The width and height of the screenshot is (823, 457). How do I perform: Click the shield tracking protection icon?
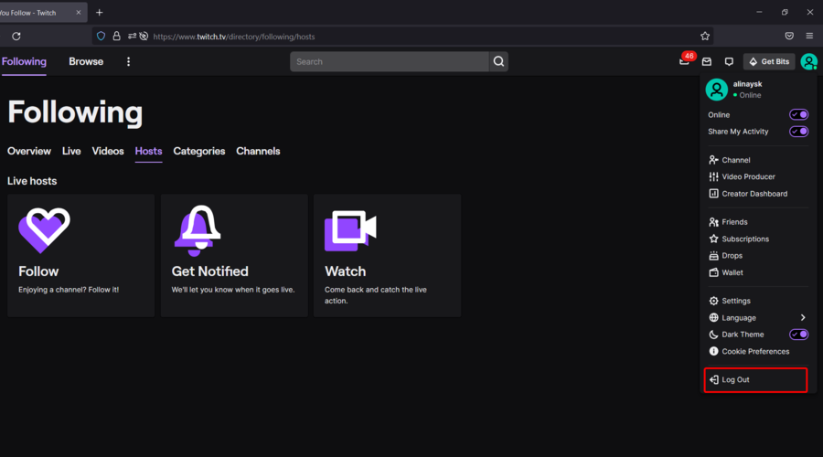101,37
